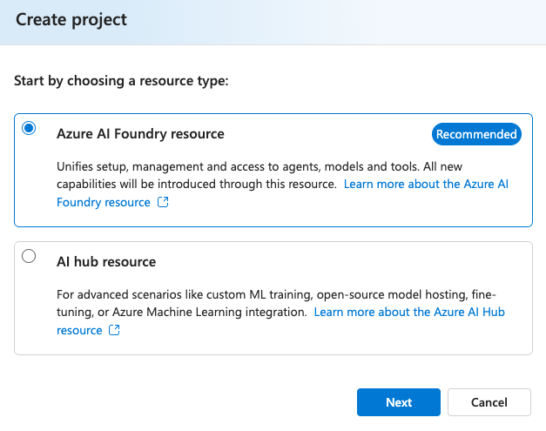
Task: Click the dialog header bar
Action: click(x=273, y=23)
